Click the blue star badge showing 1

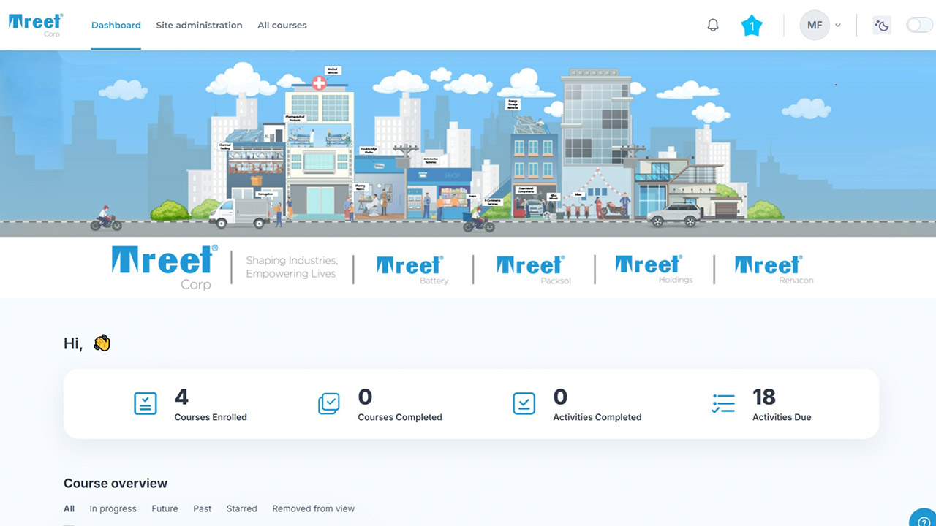click(x=752, y=26)
